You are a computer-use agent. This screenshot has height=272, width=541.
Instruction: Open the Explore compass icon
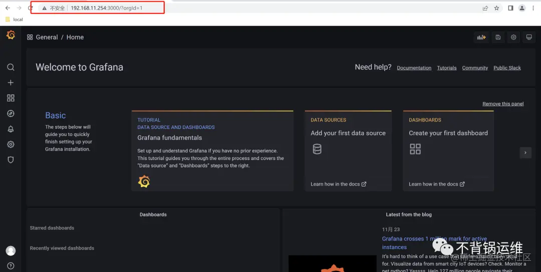[11, 113]
